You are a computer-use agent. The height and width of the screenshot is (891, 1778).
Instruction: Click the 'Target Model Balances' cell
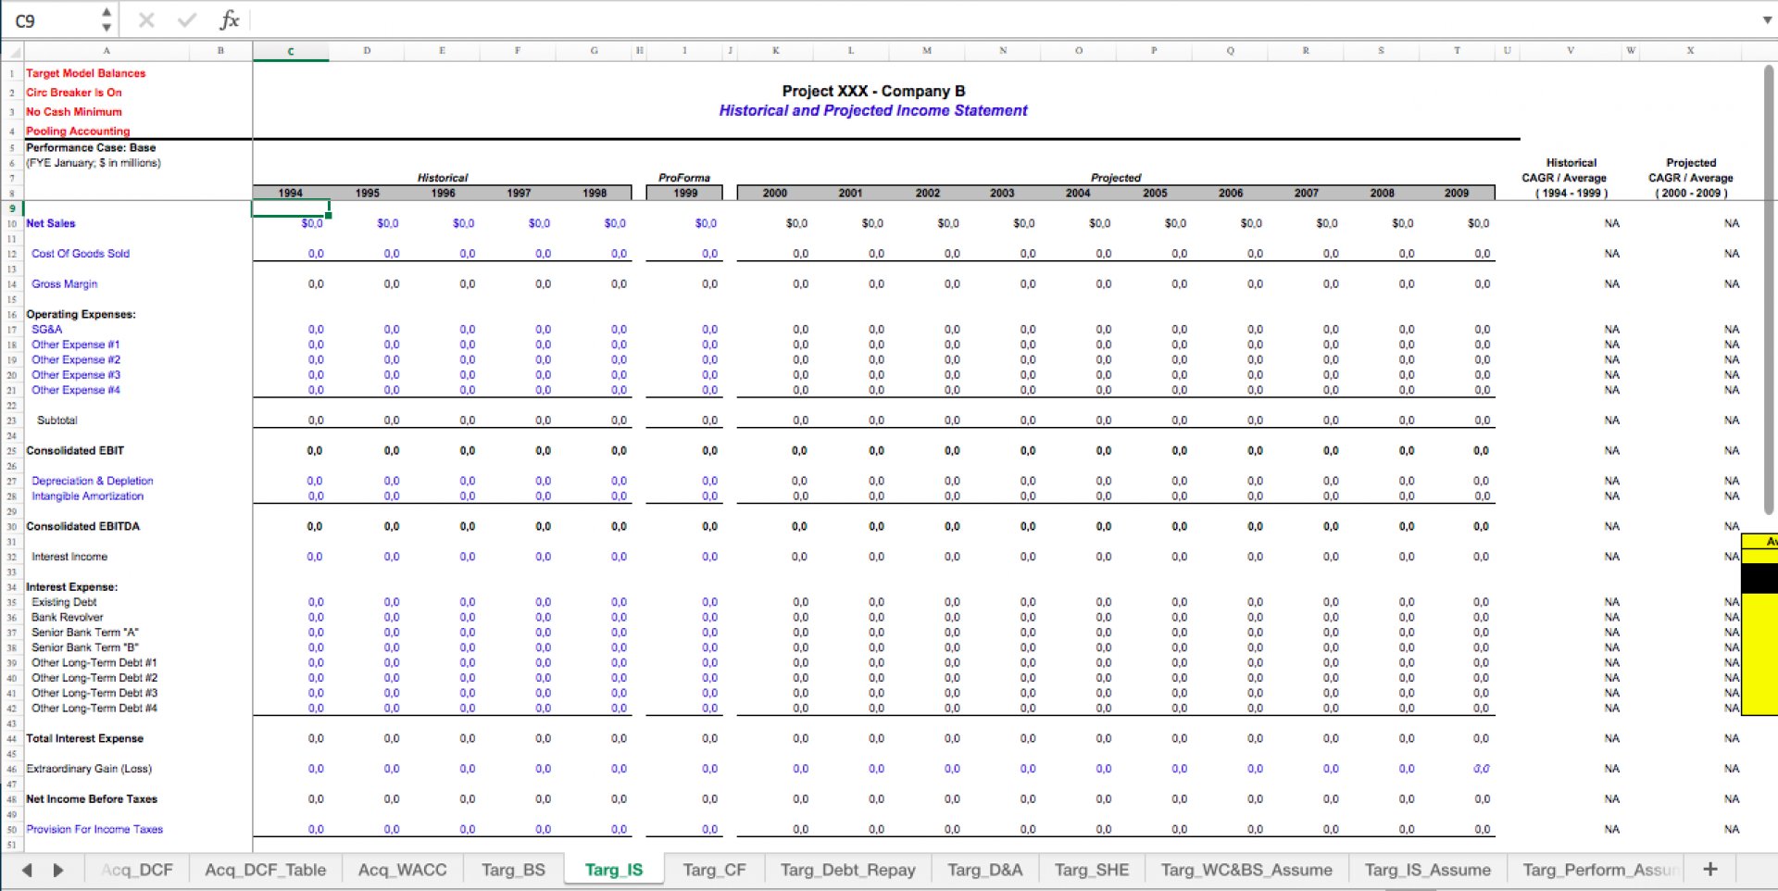pos(85,73)
